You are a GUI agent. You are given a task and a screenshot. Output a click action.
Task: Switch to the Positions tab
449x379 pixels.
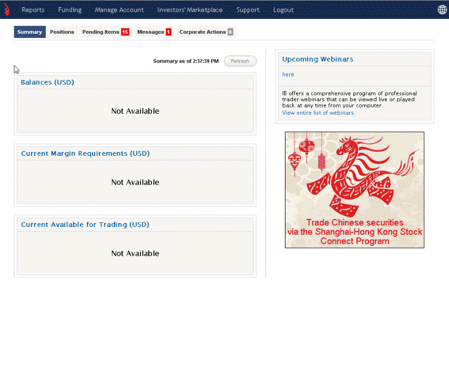pos(62,32)
